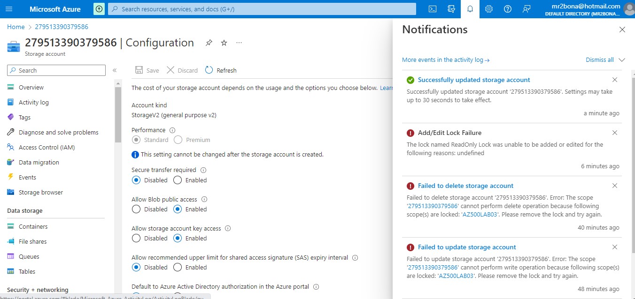Star the storage account as favorite

point(224,43)
